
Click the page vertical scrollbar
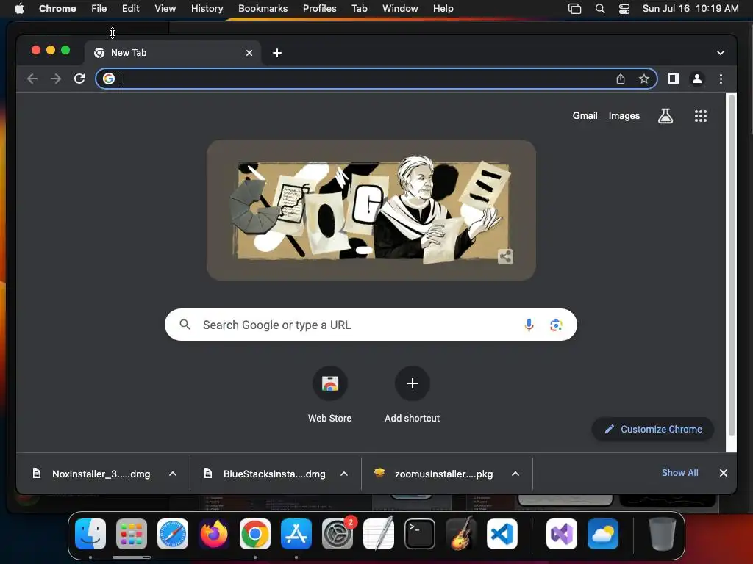(x=732, y=264)
